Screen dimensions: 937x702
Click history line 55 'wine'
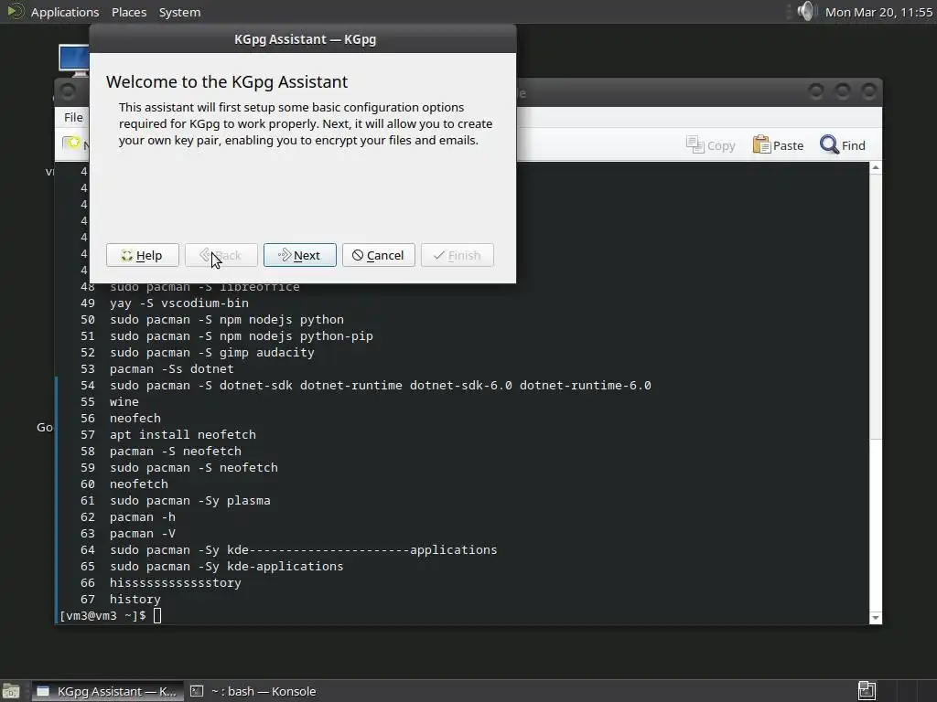pos(124,402)
